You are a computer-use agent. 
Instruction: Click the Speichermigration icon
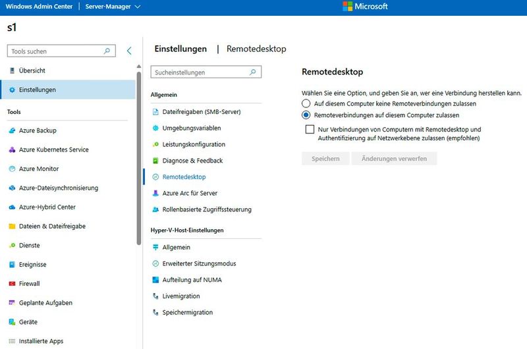click(x=155, y=312)
